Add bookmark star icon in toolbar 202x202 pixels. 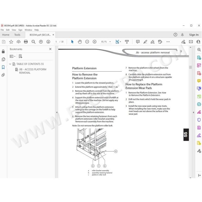[11, 42]
